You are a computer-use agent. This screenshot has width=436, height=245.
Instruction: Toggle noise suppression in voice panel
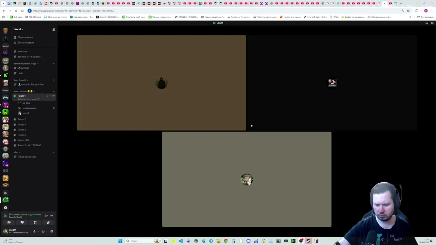pos(46,216)
